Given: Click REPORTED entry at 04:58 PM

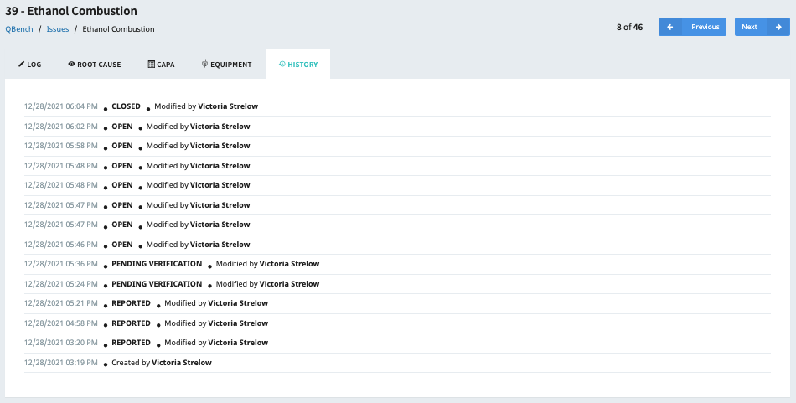Looking at the screenshot, I should [397, 323].
